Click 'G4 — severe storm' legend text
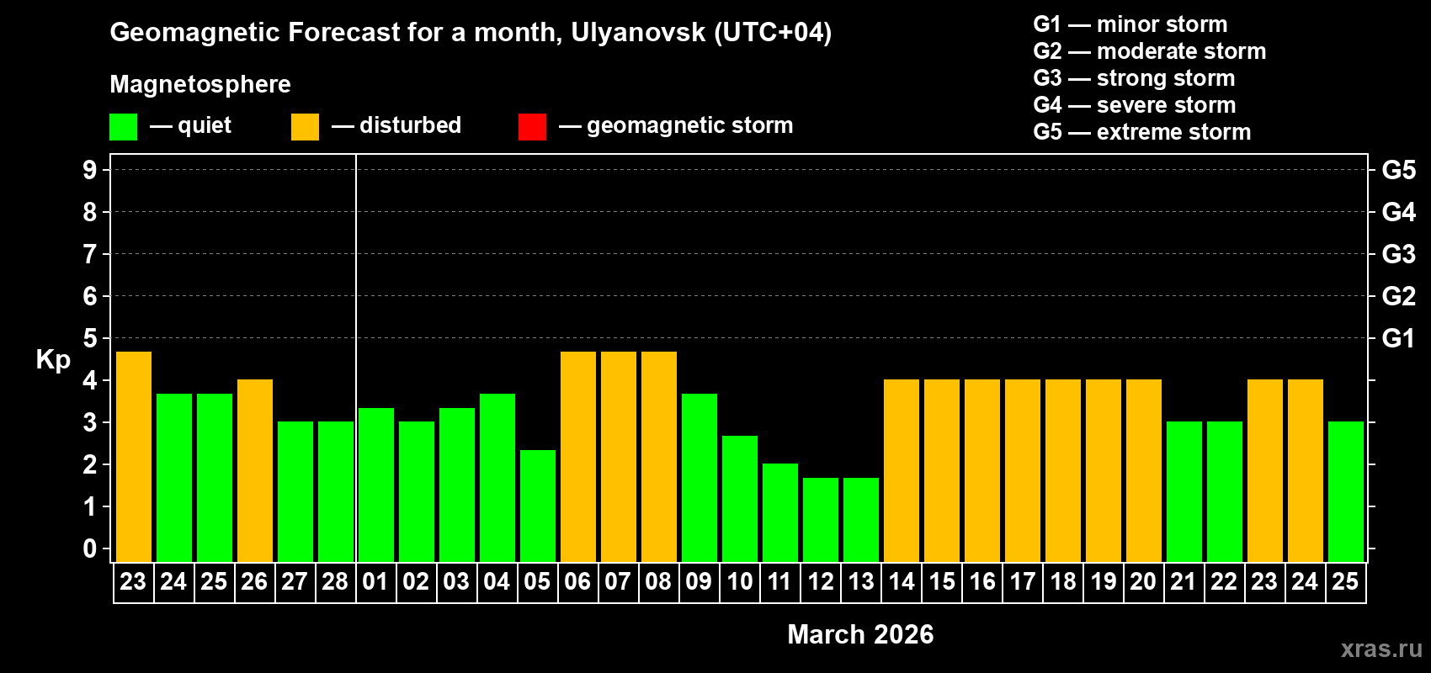This screenshot has height=673, width=1431. tap(1134, 105)
